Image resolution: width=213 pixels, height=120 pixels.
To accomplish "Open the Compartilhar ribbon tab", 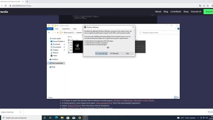I will [x=66, y=29].
